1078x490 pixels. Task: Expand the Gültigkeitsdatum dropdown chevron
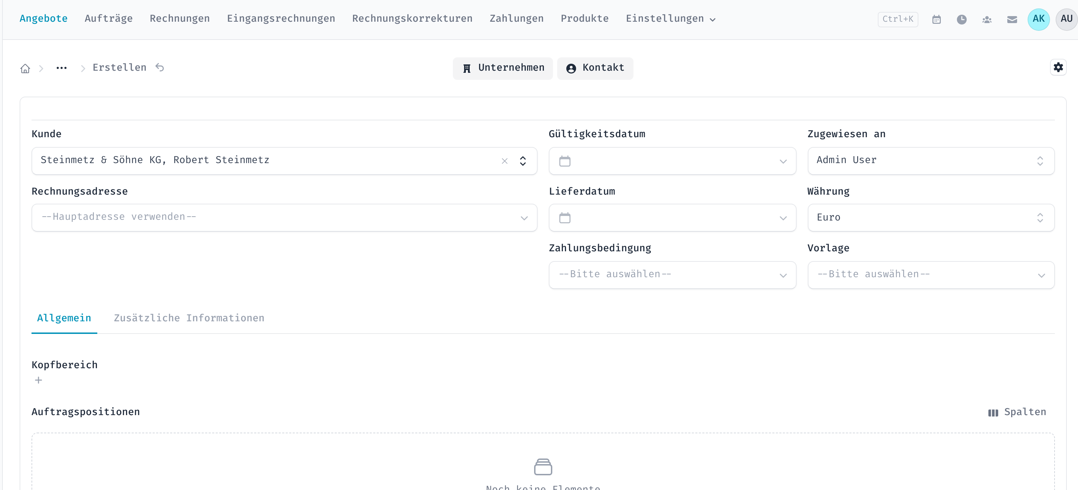coord(783,161)
